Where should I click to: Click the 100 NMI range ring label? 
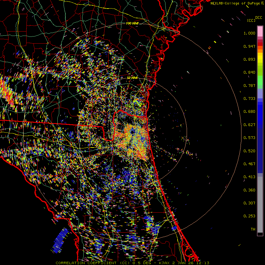coord(132,23)
